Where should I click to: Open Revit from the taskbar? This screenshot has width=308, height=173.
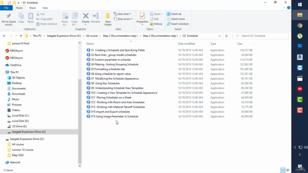coord(300,57)
